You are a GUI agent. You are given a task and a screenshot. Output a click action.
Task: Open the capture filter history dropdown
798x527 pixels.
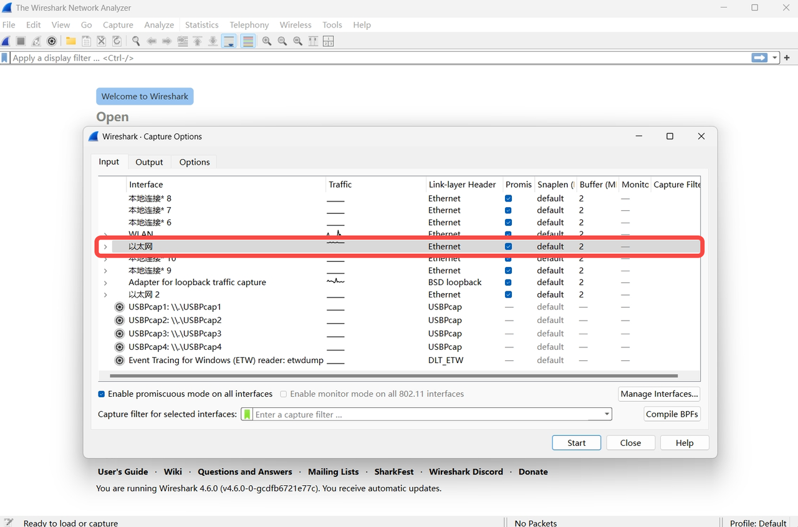pos(606,413)
